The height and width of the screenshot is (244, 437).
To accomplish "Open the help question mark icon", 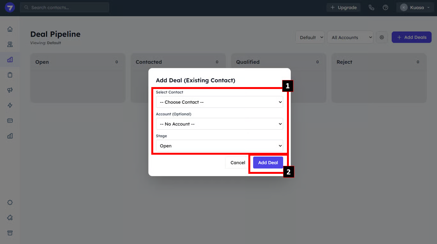I will tap(385, 7).
